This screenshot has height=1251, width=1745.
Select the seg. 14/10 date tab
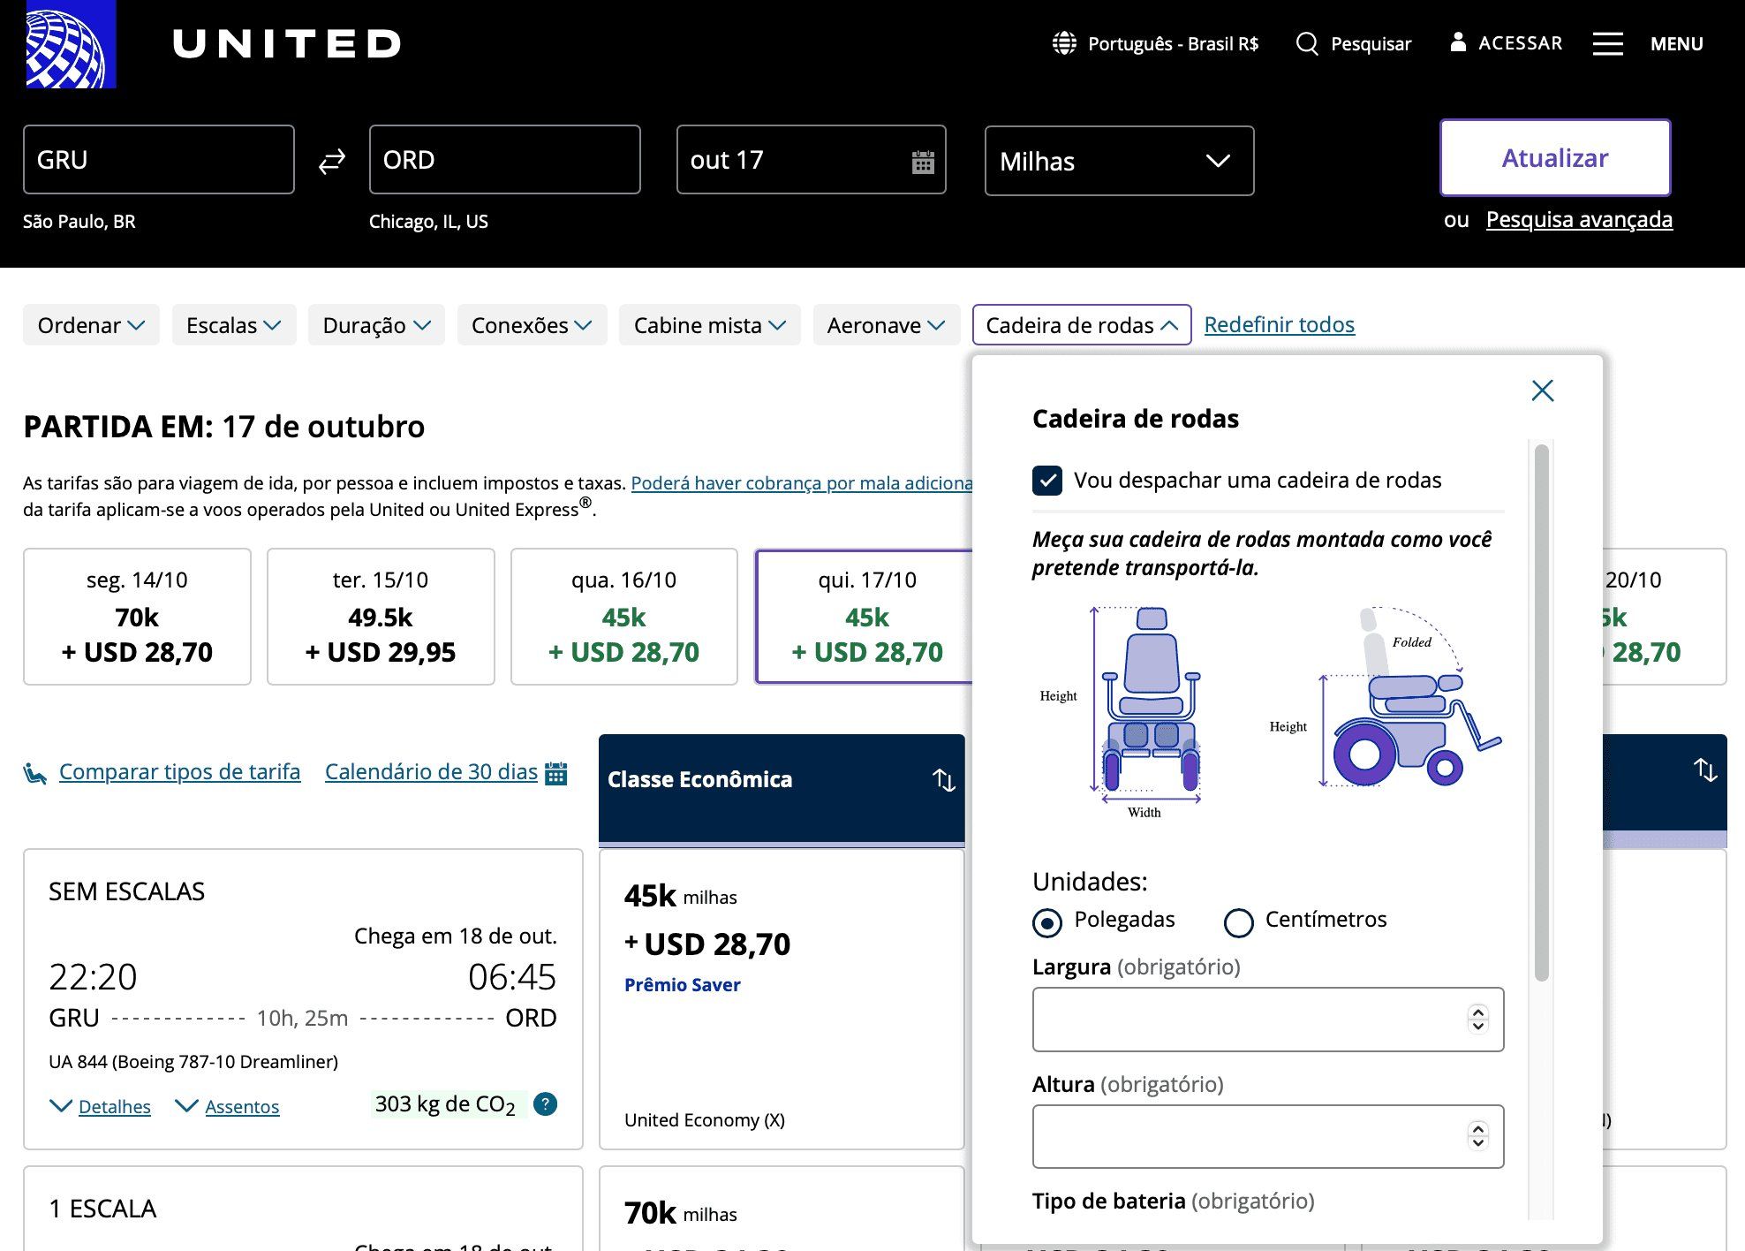pyautogui.click(x=137, y=617)
